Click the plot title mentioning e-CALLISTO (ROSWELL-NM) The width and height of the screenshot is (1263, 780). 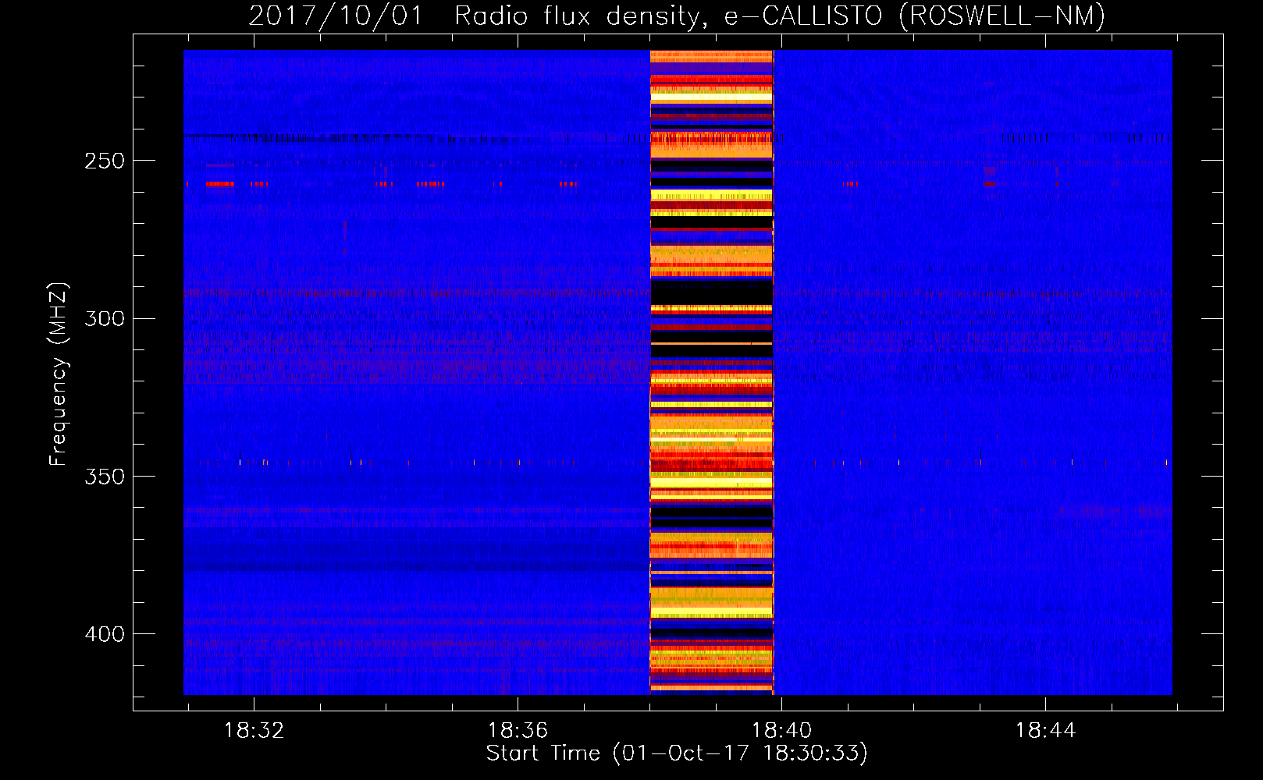coord(677,16)
